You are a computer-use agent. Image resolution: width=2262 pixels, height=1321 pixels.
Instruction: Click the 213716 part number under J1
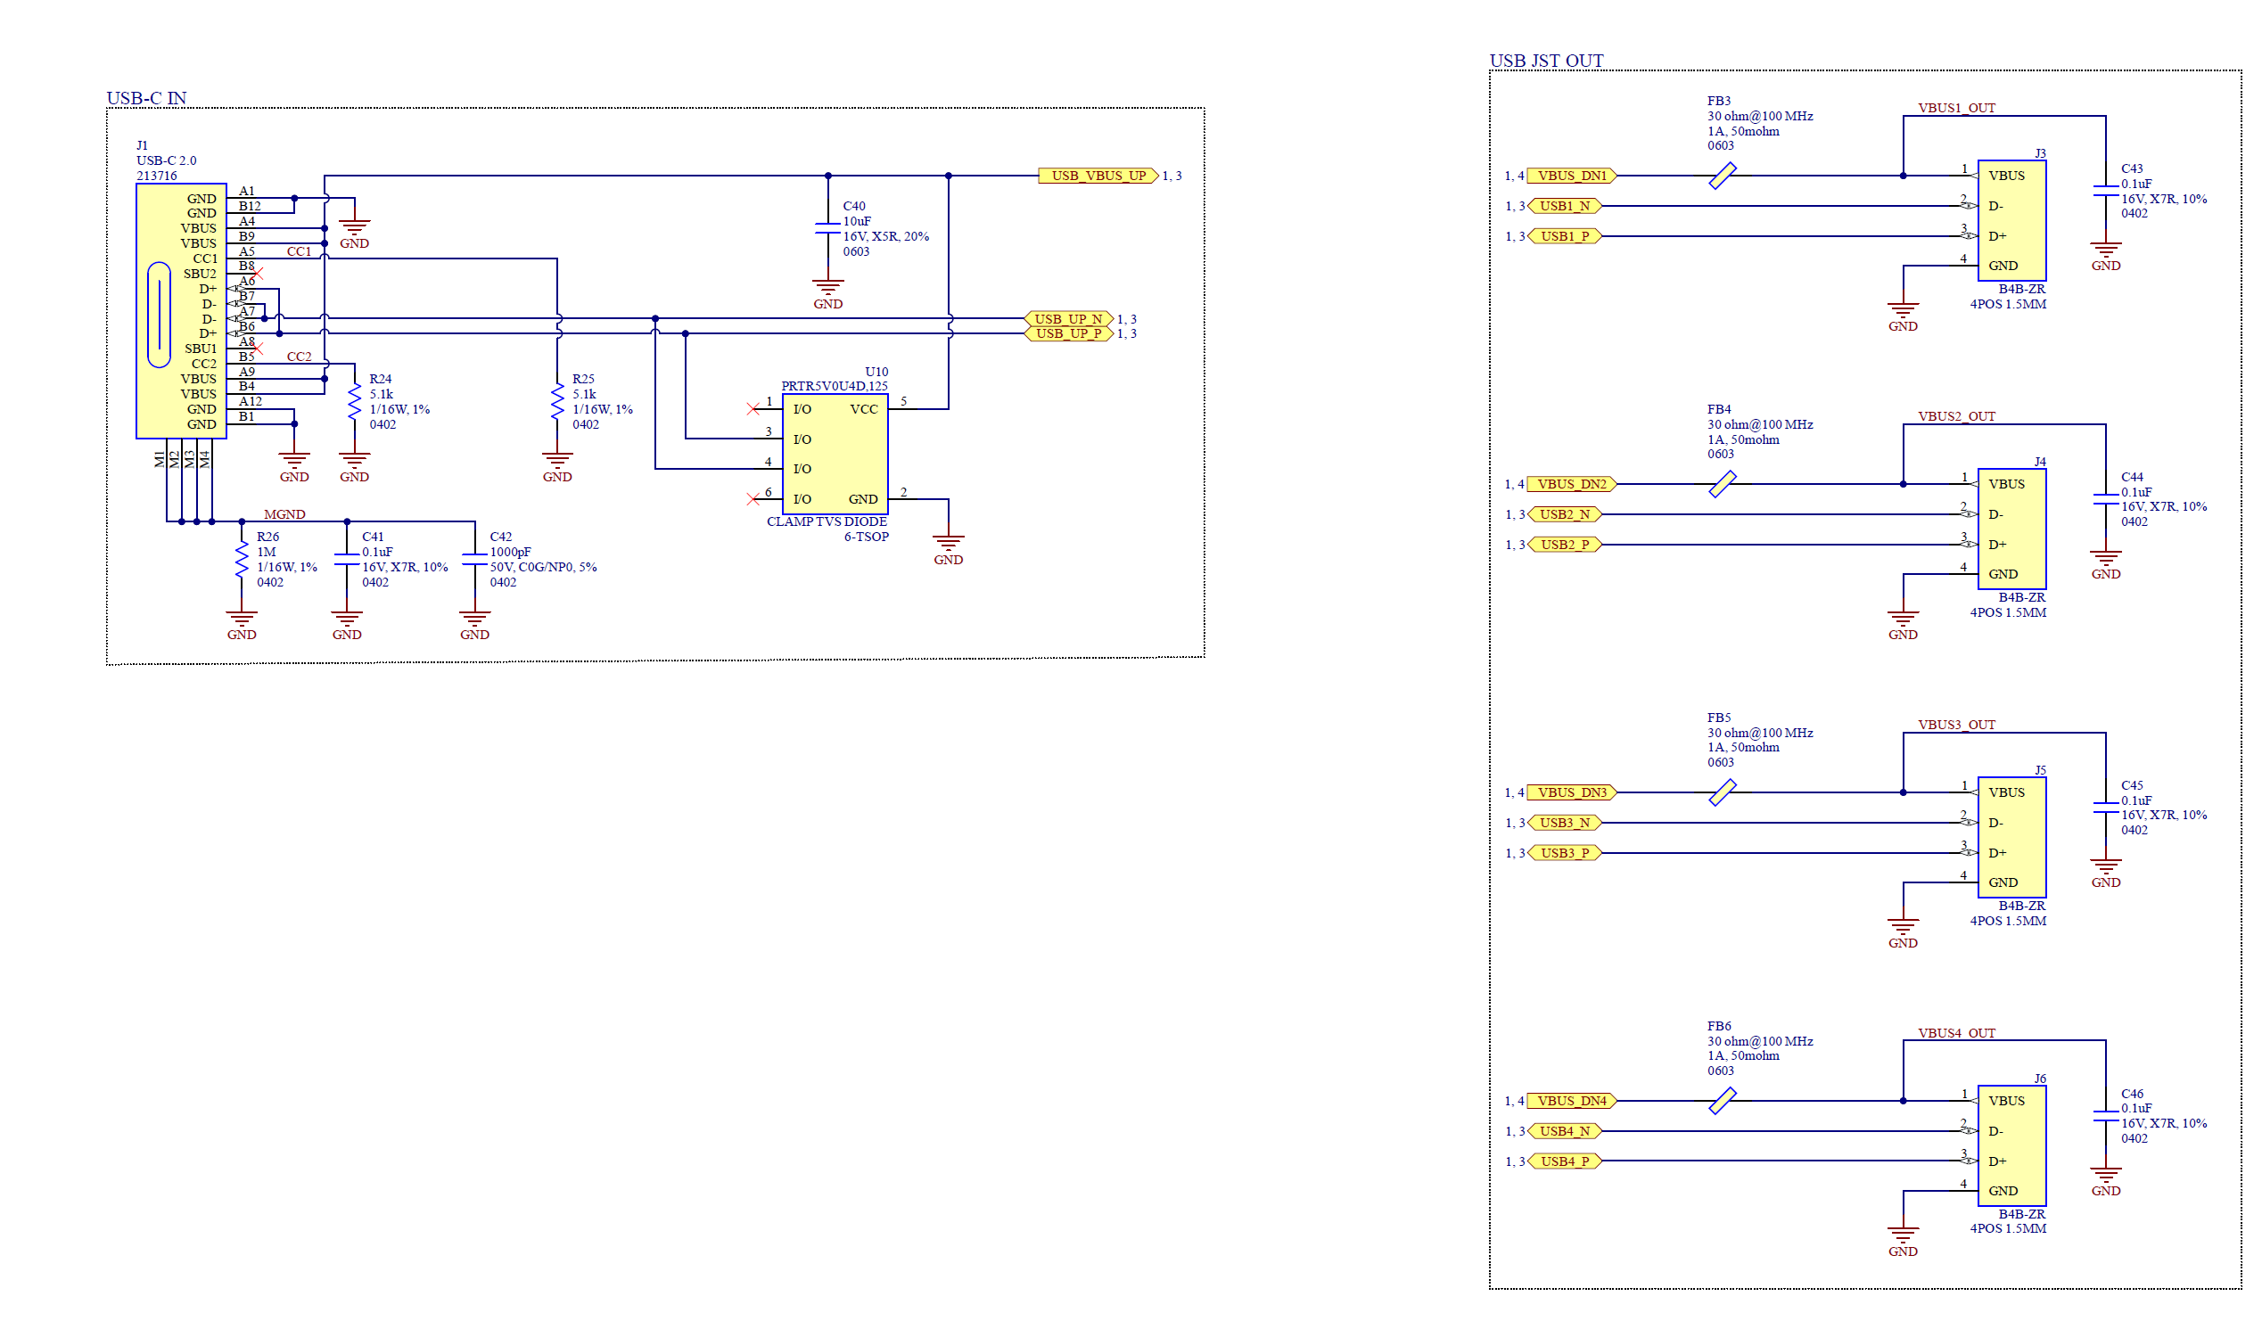coord(156,176)
